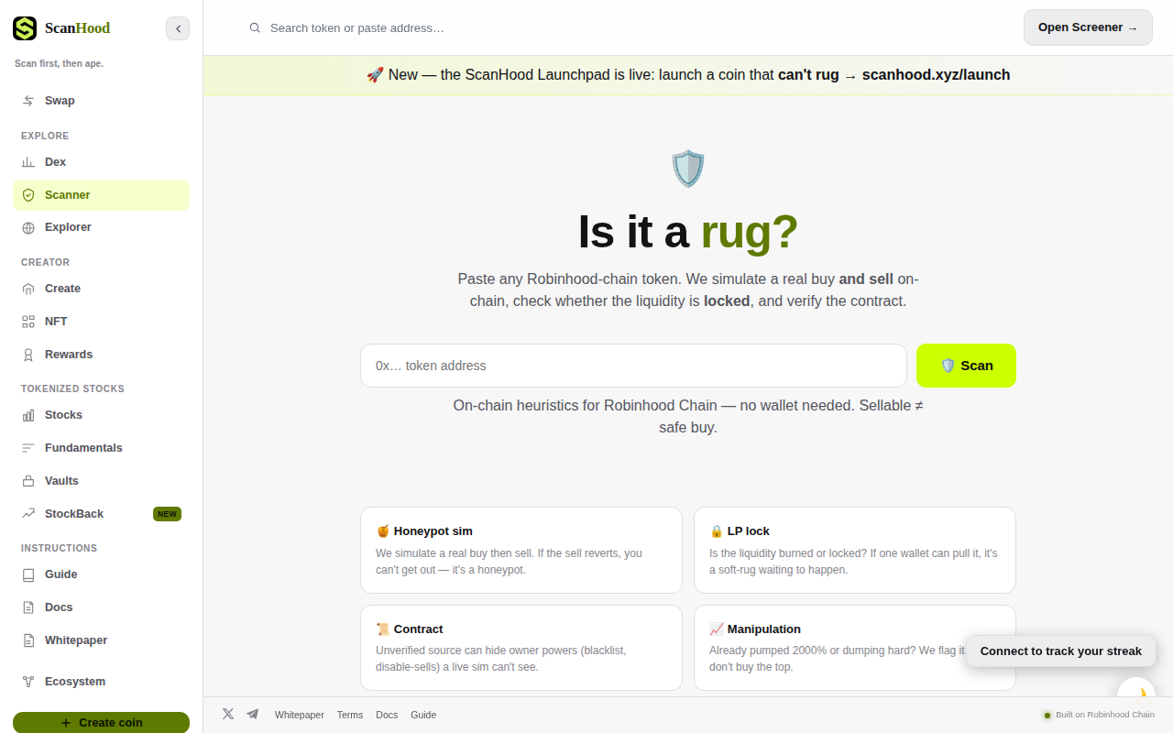1173x733 pixels.
Task: Click the NEW badge beside StockBack
Action: 167,514
